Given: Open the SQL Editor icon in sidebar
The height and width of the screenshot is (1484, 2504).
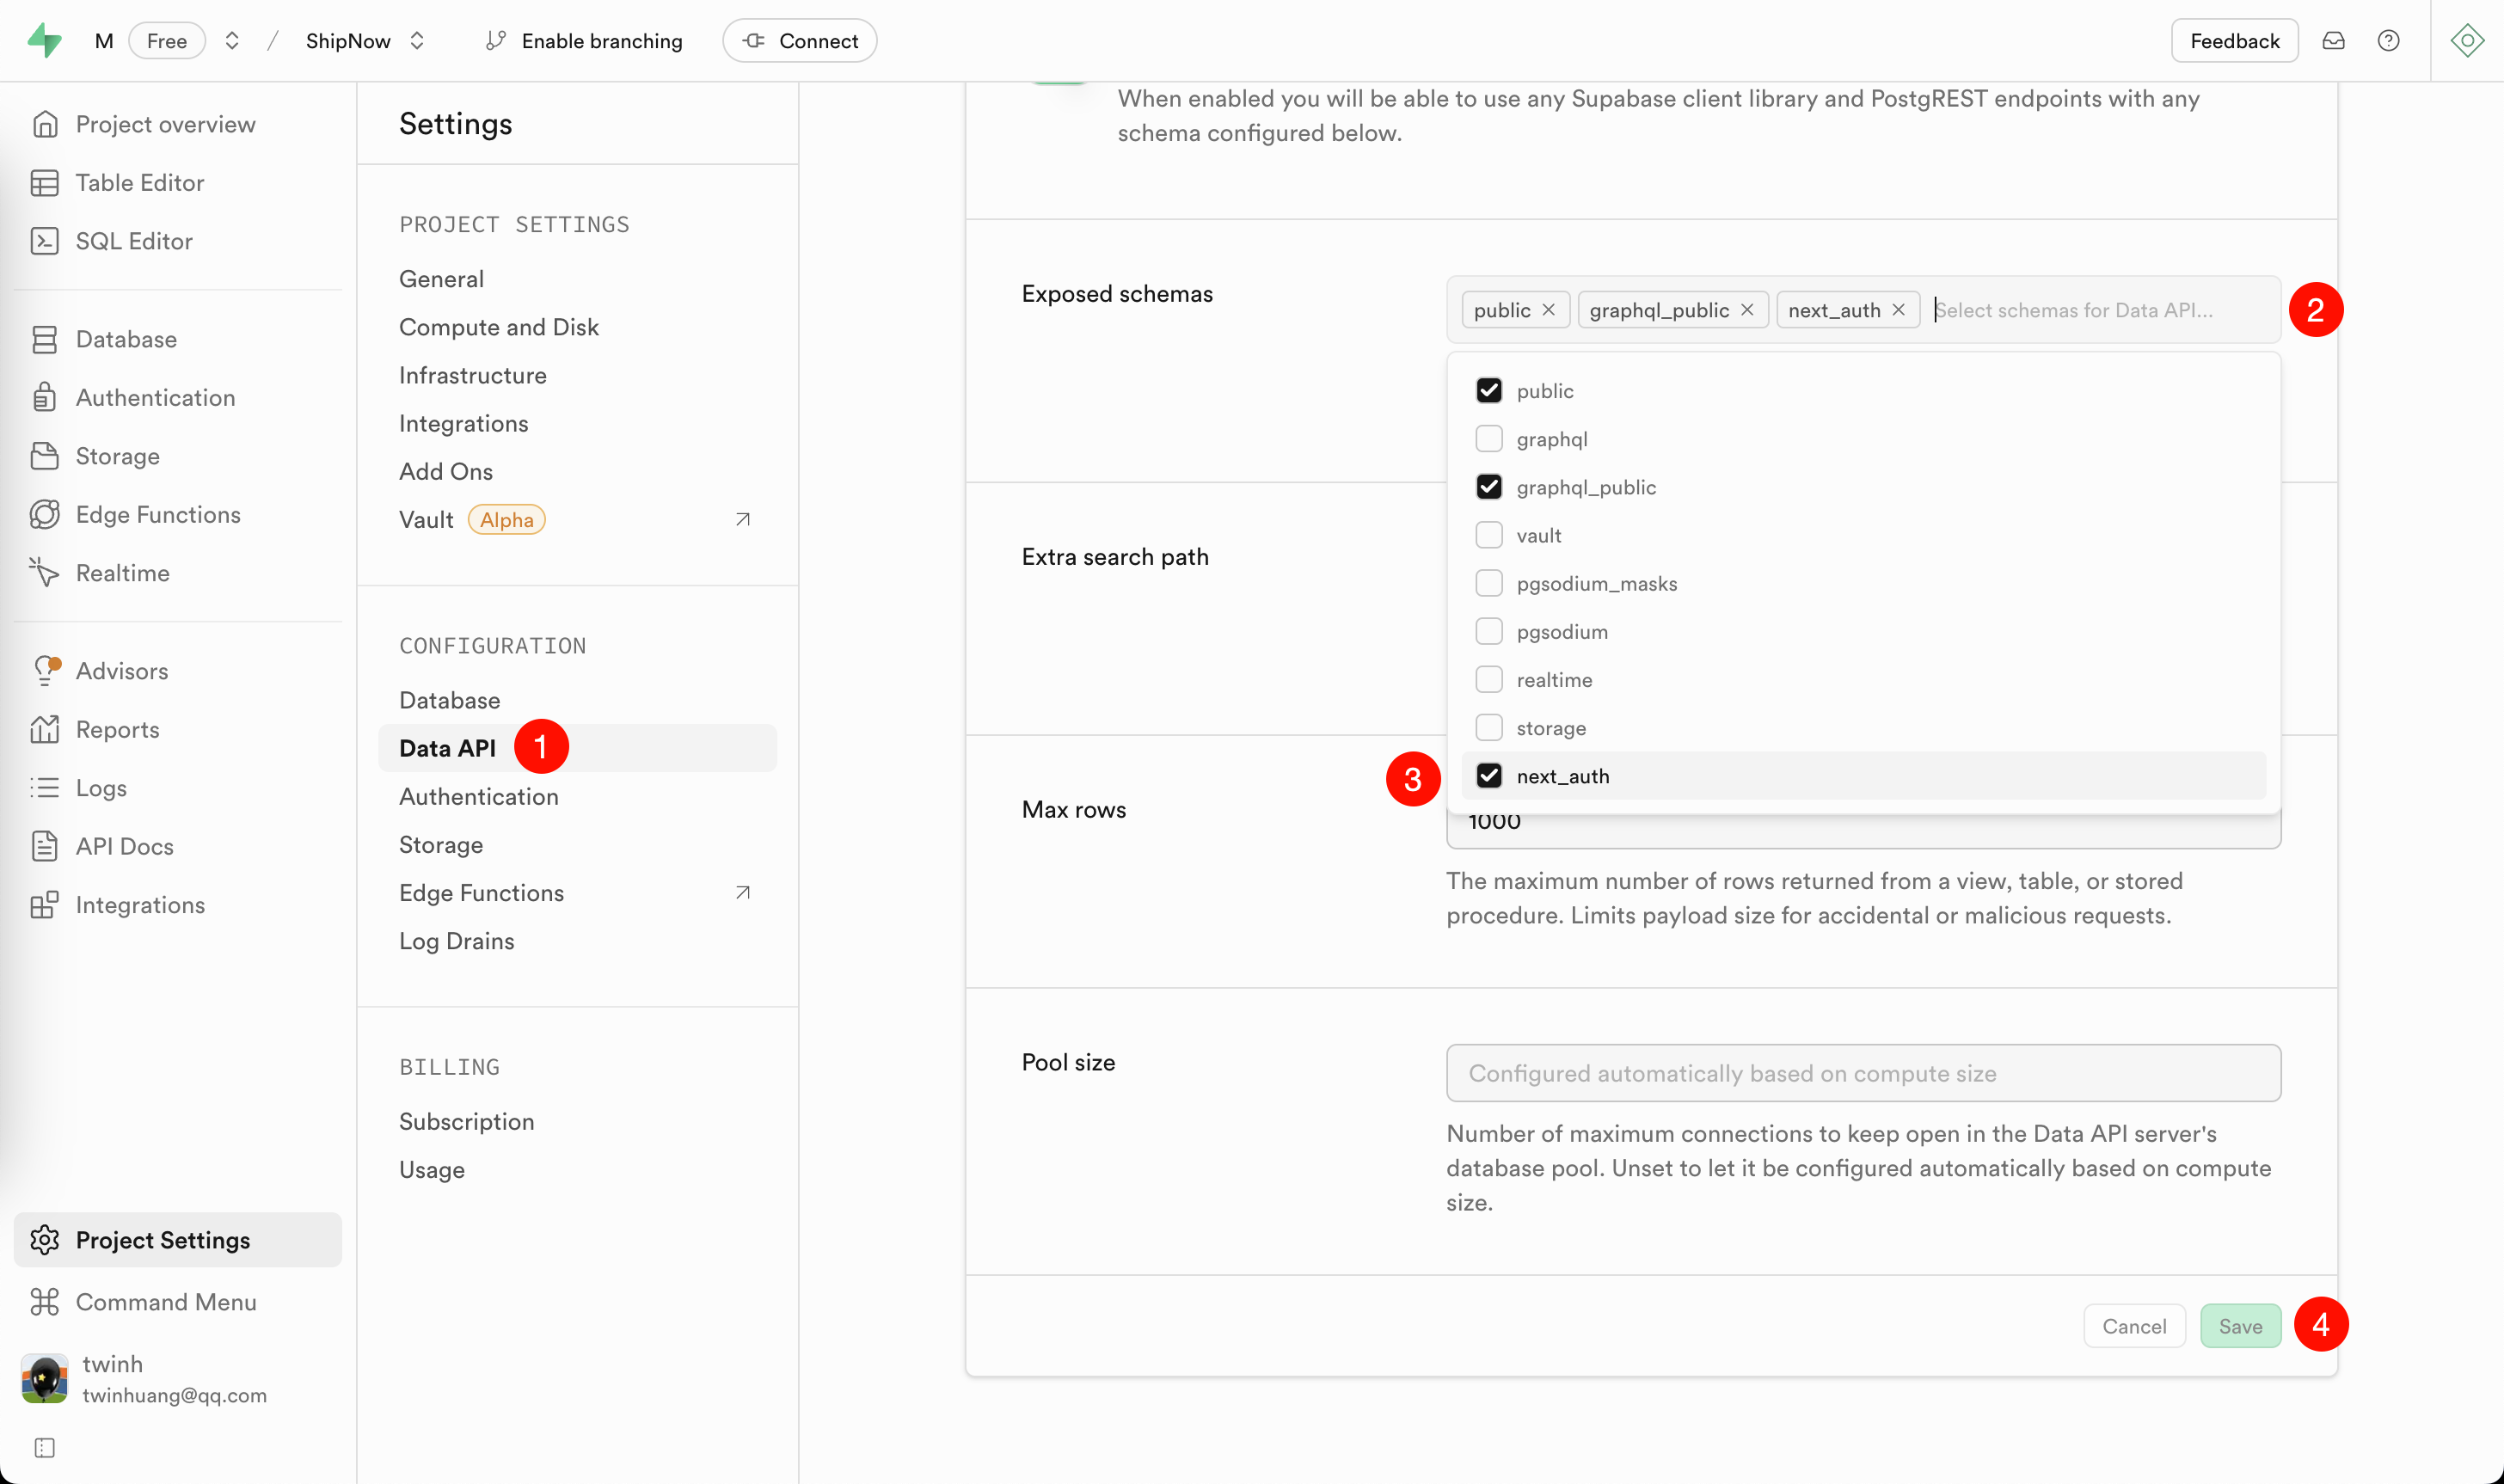Looking at the screenshot, I should pyautogui.click(x=44, y=241).
